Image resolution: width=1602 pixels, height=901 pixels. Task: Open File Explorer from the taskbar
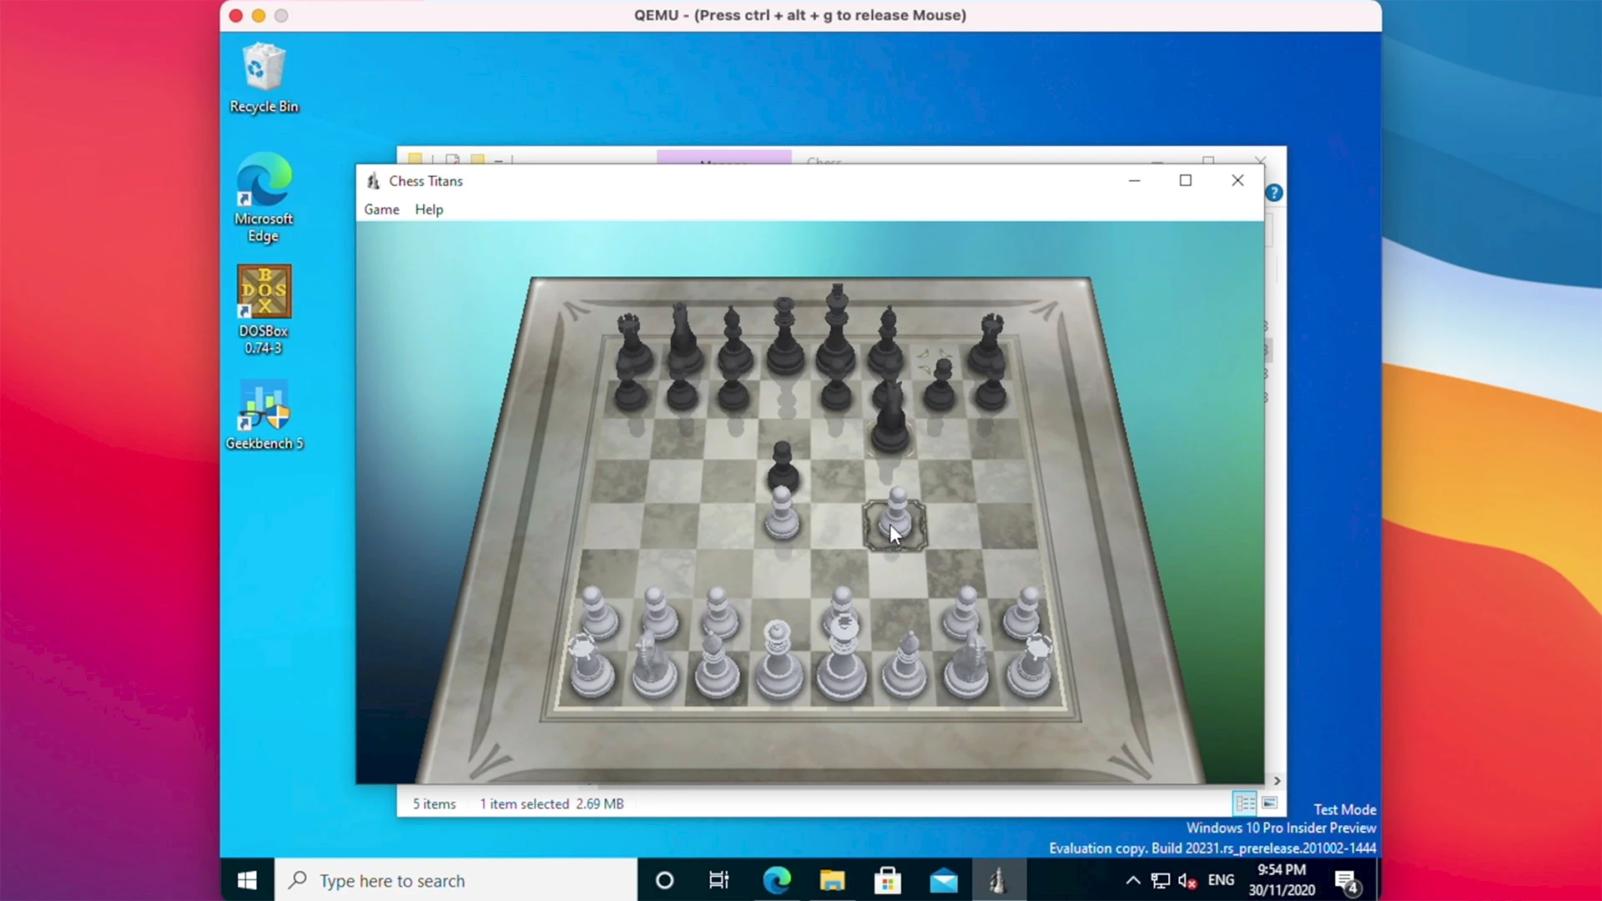point(832,880)
